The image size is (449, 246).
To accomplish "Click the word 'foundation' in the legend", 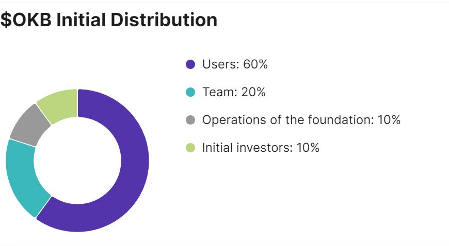I will tap(341, 120).
